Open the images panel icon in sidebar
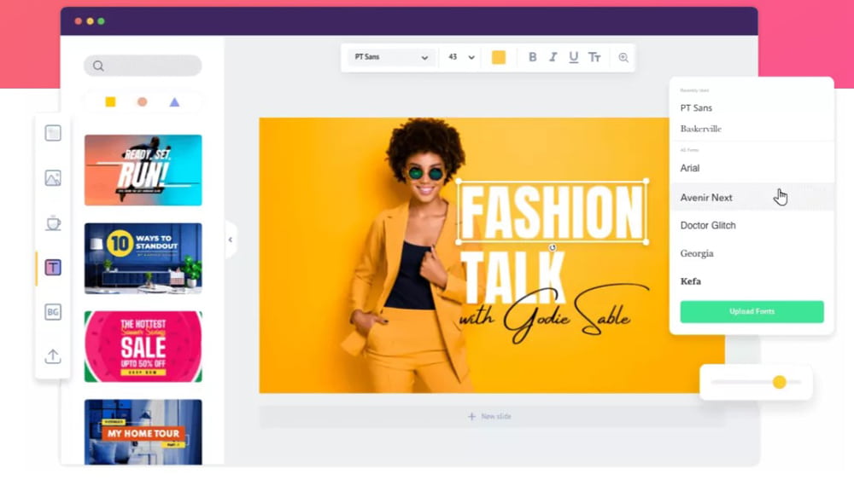854x480 pixels. tap(53, 177)
